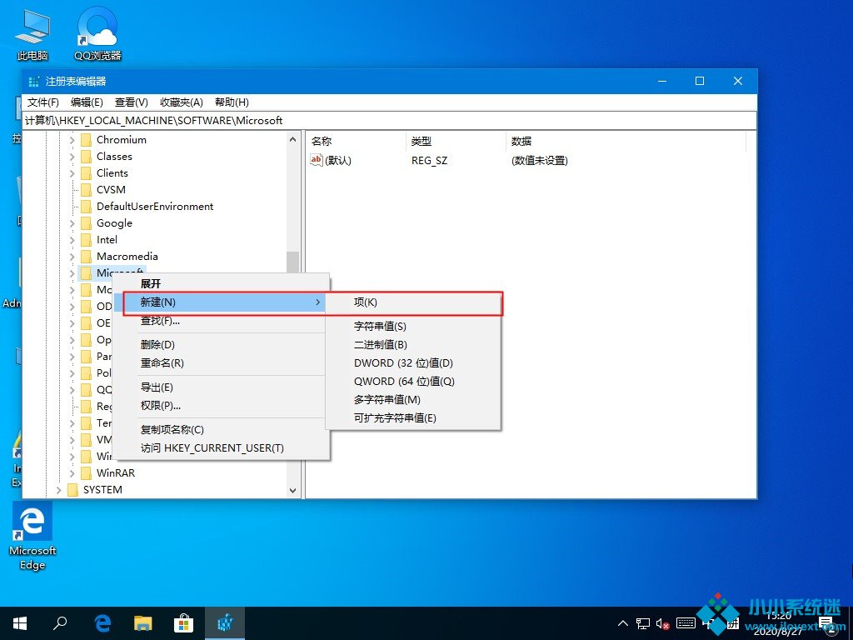
Task: Click the muted volume tray icon
Action: coord(662,624)
